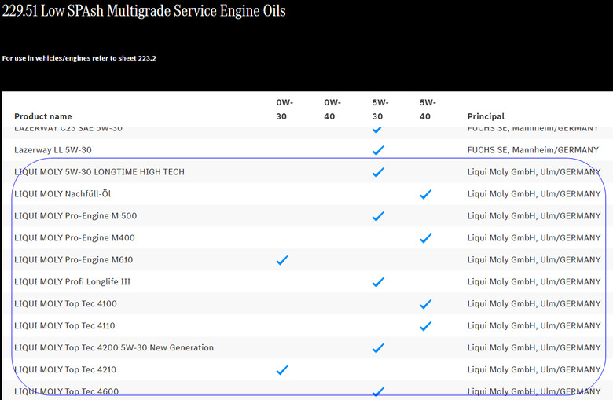Click the 5W-40 column header

[428, 109]
